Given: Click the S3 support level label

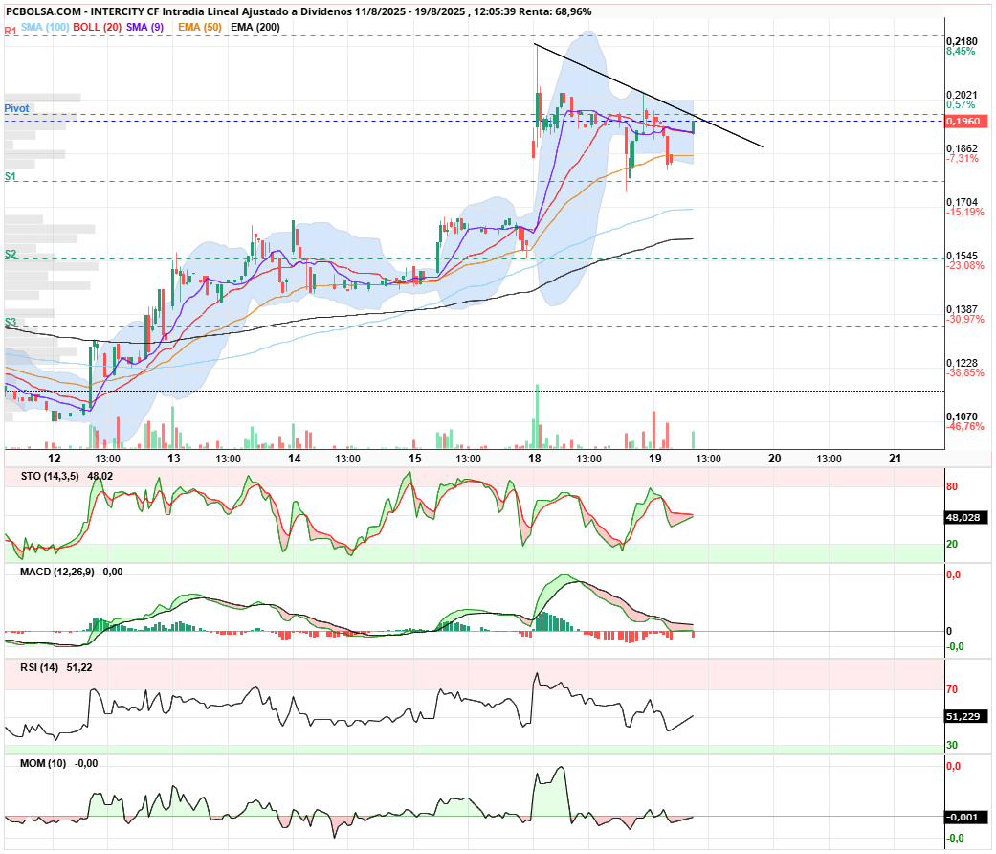Looking at the screenshot, I should (11, 322).
